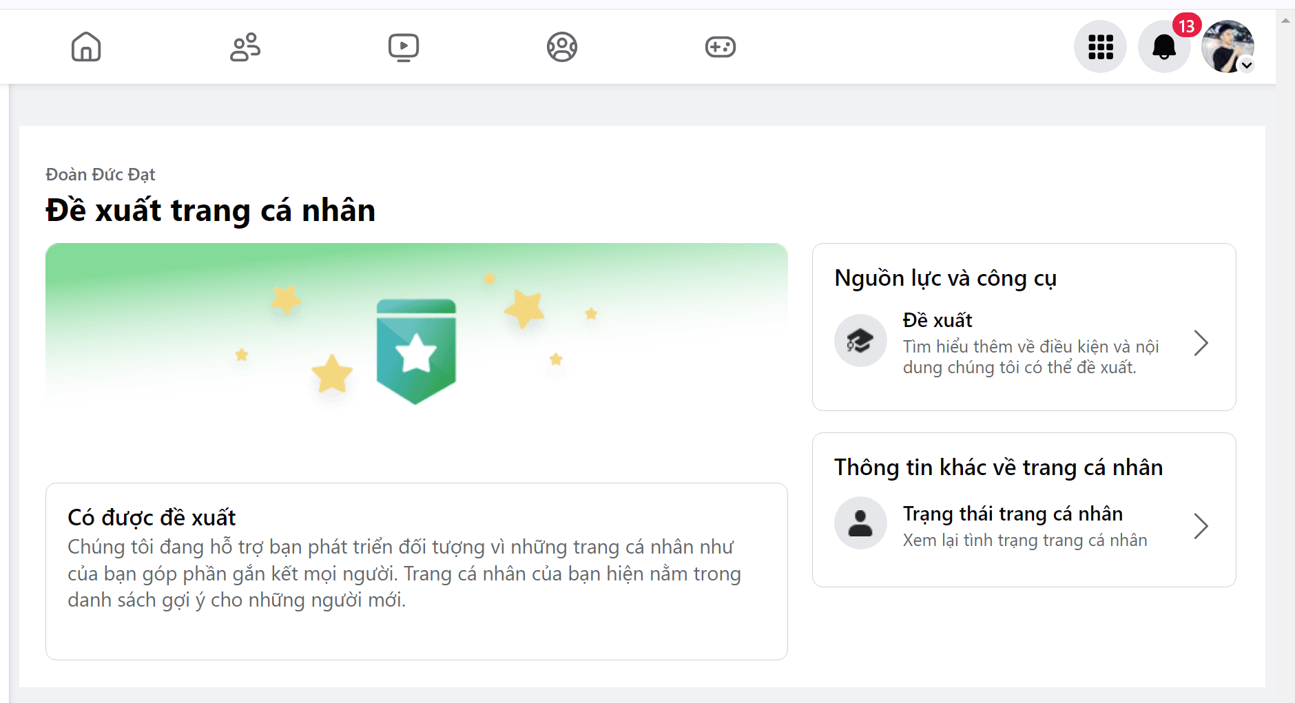Select the Thông tin khác về trang cá nhân heading
Viewport: 1295px width, 703px height.
[x=999, y=467]
